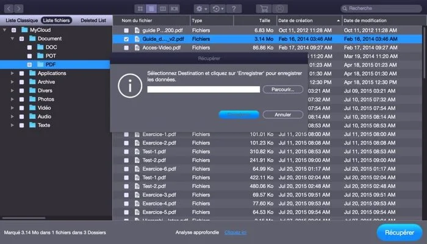Click the Exercice-5.pdf file icon
This screenshot has height=244, width=427.
137,212
